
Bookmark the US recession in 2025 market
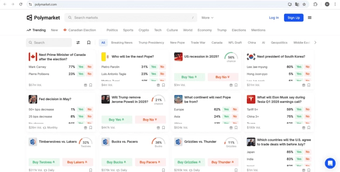pyautogui.click(x=236, y=85)
